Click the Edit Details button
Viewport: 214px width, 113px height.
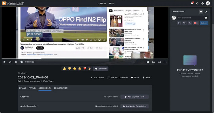[x=98, y=77]
